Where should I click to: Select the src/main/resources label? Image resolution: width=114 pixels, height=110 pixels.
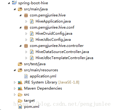(41, 70)
